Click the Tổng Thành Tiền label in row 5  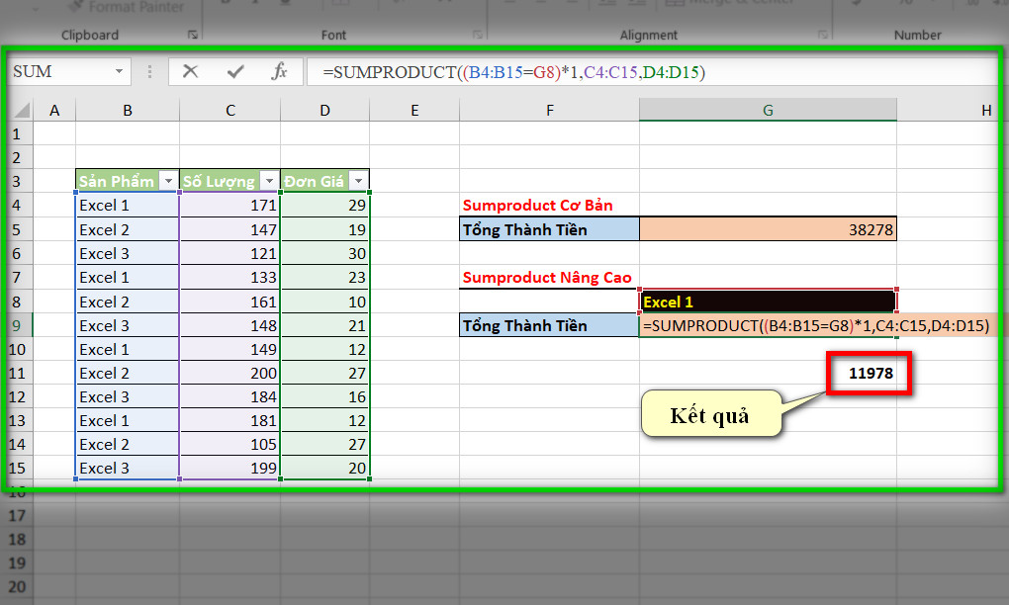(550, 229)
